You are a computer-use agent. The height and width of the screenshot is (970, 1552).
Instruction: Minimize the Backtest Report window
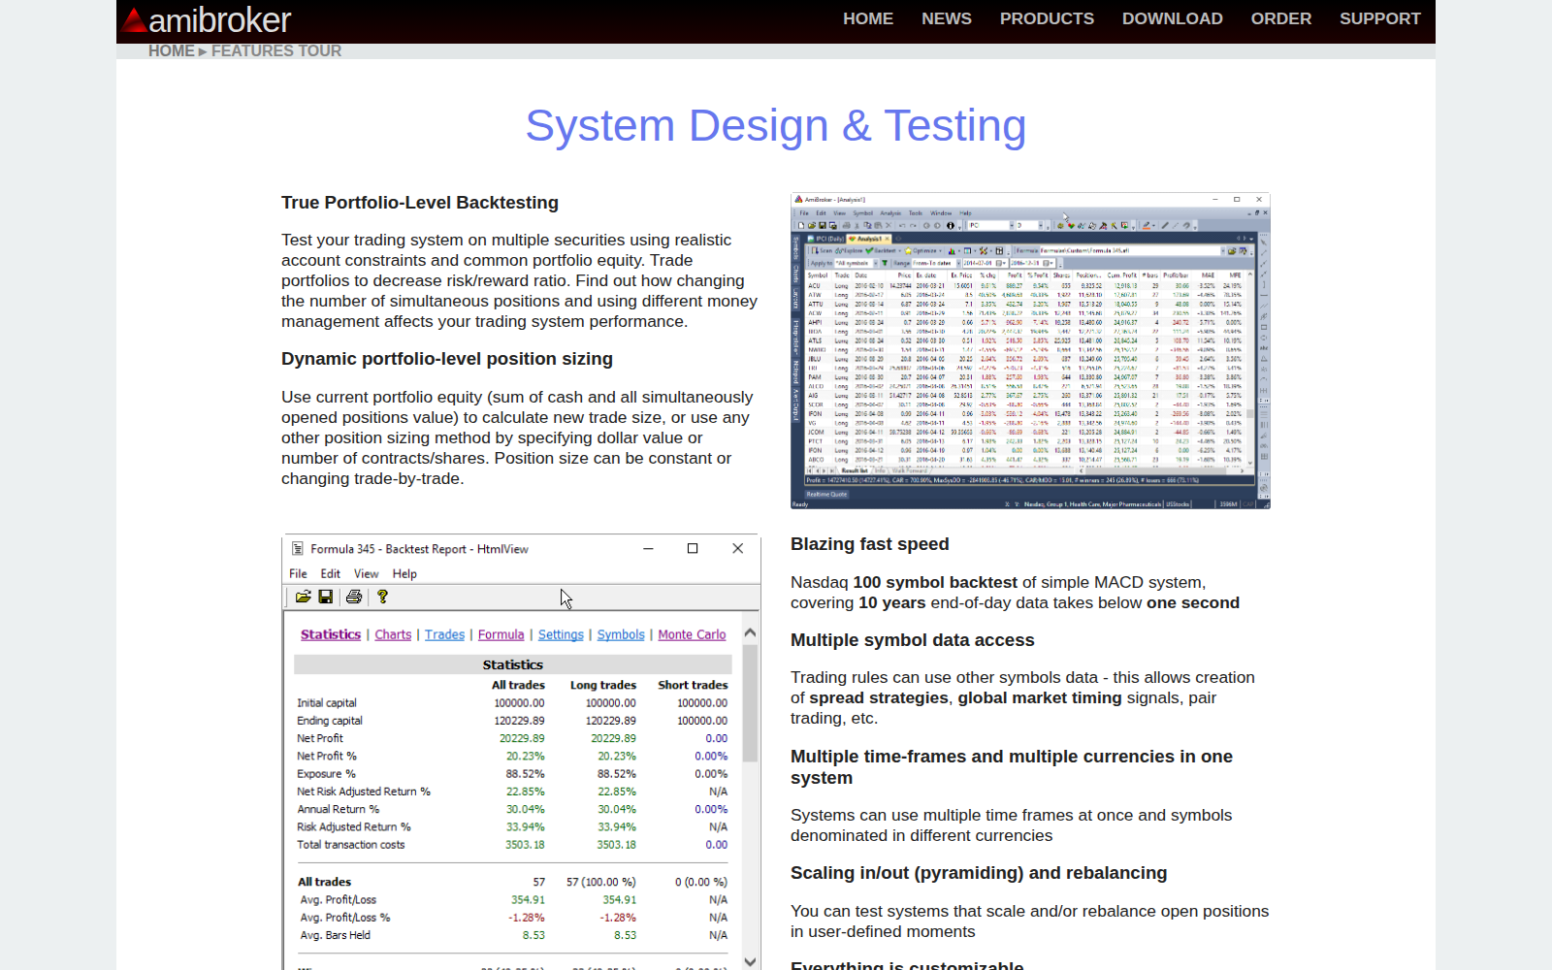click(648, 548)
